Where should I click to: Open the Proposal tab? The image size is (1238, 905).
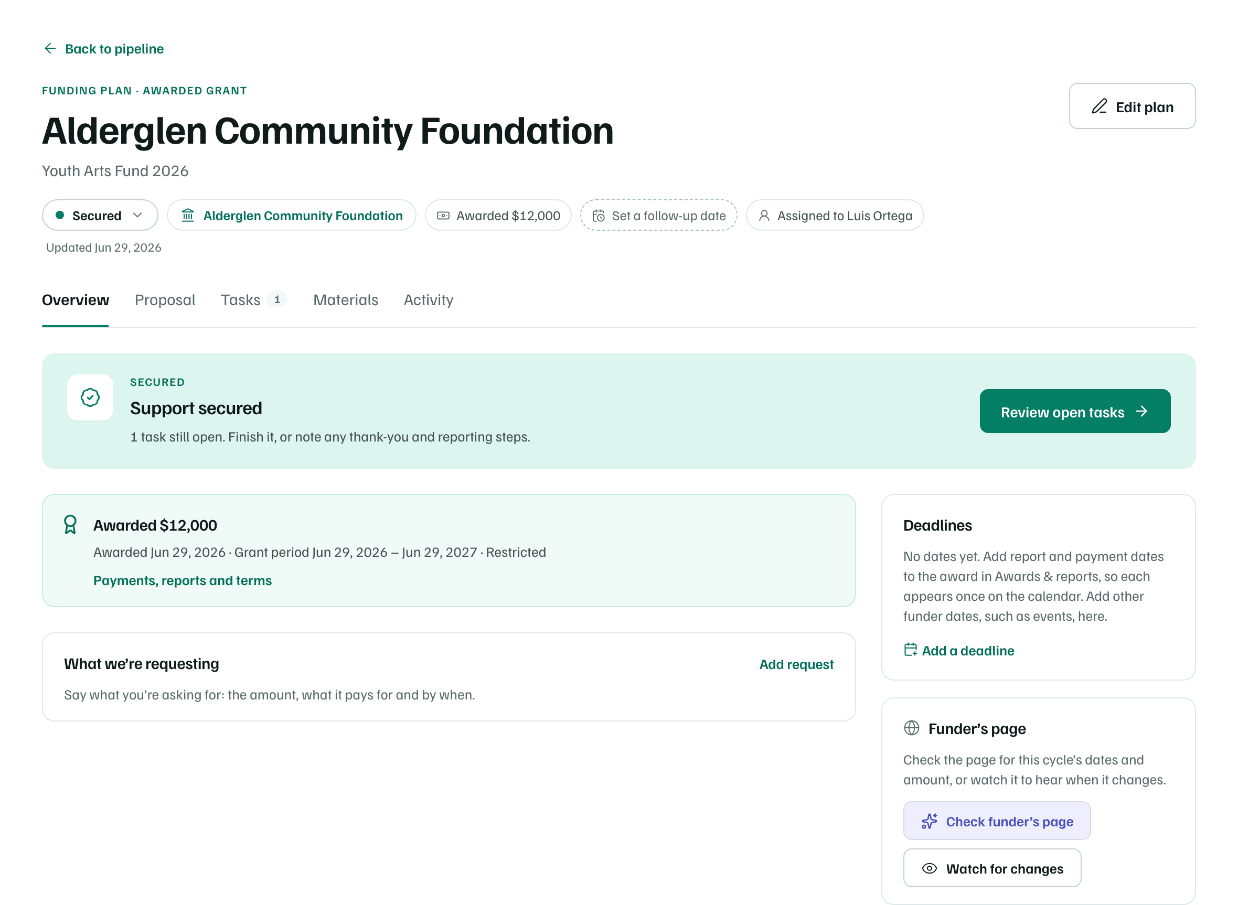tap(165, 300)
